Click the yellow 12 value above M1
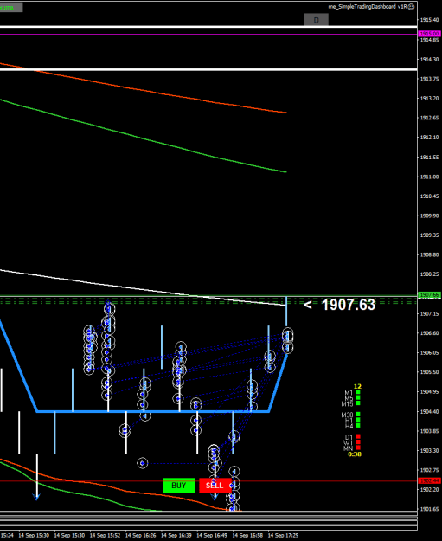The width and height of the screenshot is (442, 541). [357, 386]
